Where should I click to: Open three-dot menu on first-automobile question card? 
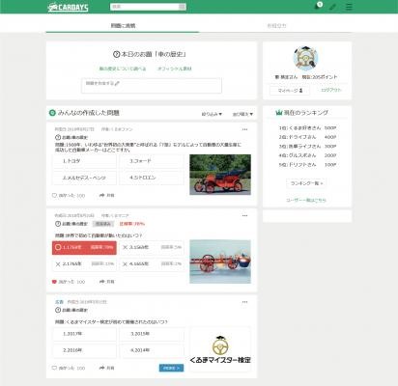coord(244,216)
